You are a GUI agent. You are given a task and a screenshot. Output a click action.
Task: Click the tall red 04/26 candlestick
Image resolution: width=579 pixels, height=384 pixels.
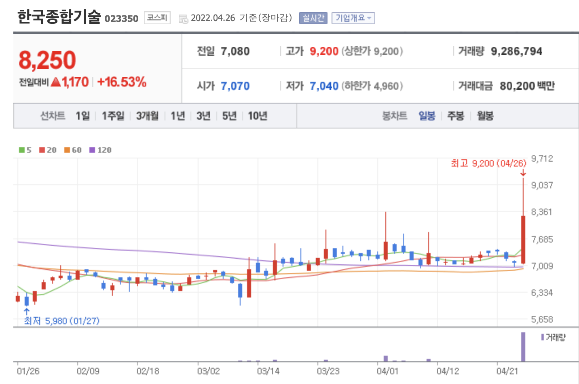523,240
